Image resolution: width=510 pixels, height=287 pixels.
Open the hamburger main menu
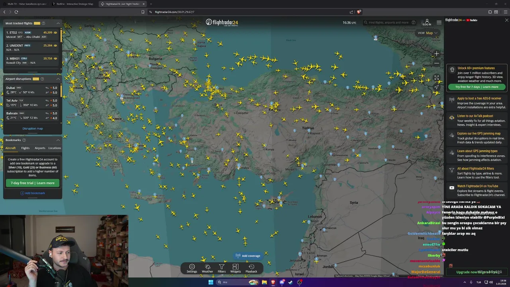point(439,22)
